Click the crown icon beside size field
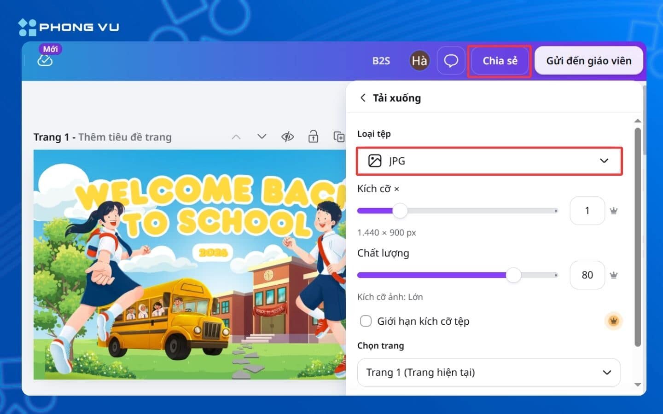Image resolution: width=663 pixels, height=414 pixels. coord(613,211)
